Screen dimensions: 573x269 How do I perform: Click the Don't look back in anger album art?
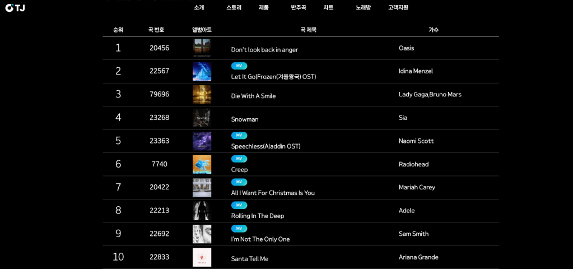tap(202, 48)
